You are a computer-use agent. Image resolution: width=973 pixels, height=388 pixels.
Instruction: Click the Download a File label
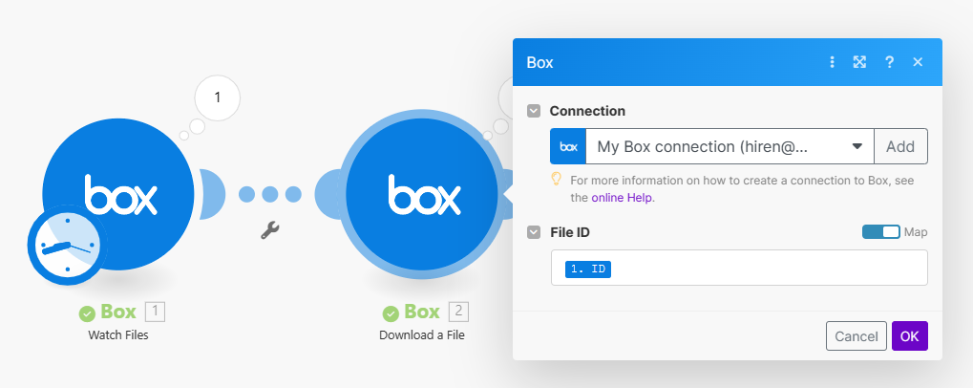pyautogui.click(x=422, y=335)
